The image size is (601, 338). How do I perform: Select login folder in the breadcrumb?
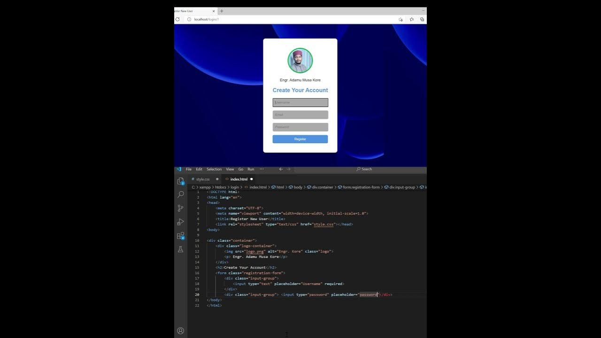(235, 187)
